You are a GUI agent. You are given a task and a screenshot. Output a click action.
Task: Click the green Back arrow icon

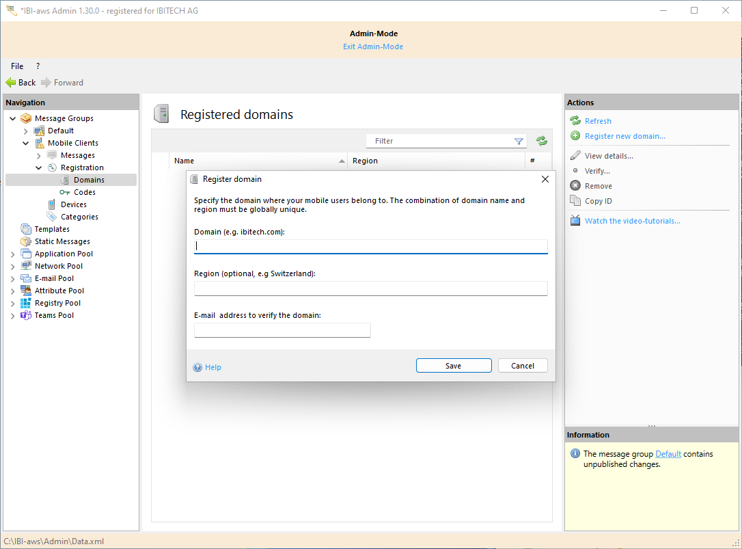coord(11,83)
